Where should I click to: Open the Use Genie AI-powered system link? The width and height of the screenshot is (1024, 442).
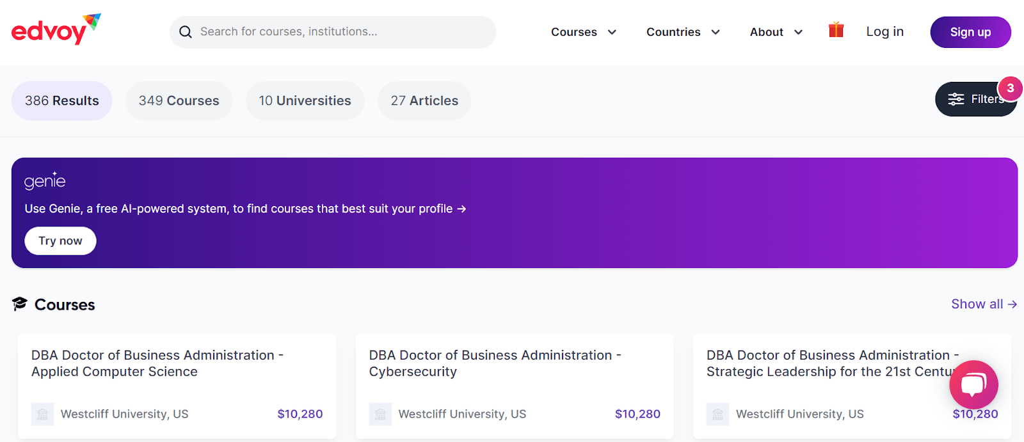tap(245, 209)
